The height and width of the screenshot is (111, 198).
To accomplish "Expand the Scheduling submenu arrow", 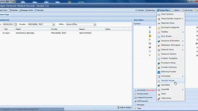I will pyautogui.click(x=183, y=76).
